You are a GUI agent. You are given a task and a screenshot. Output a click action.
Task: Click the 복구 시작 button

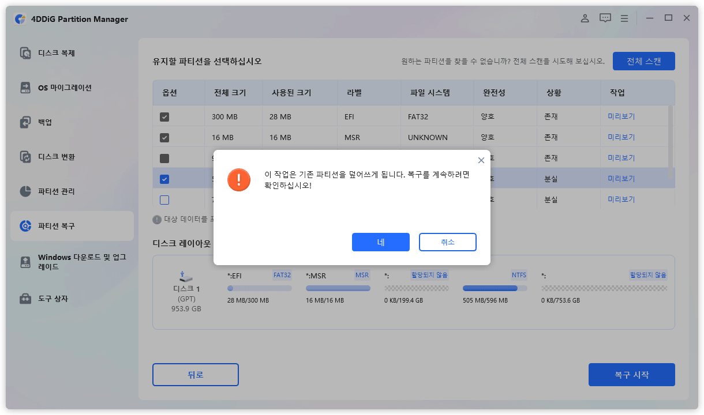pyautogui.click(x=632, y=375)
